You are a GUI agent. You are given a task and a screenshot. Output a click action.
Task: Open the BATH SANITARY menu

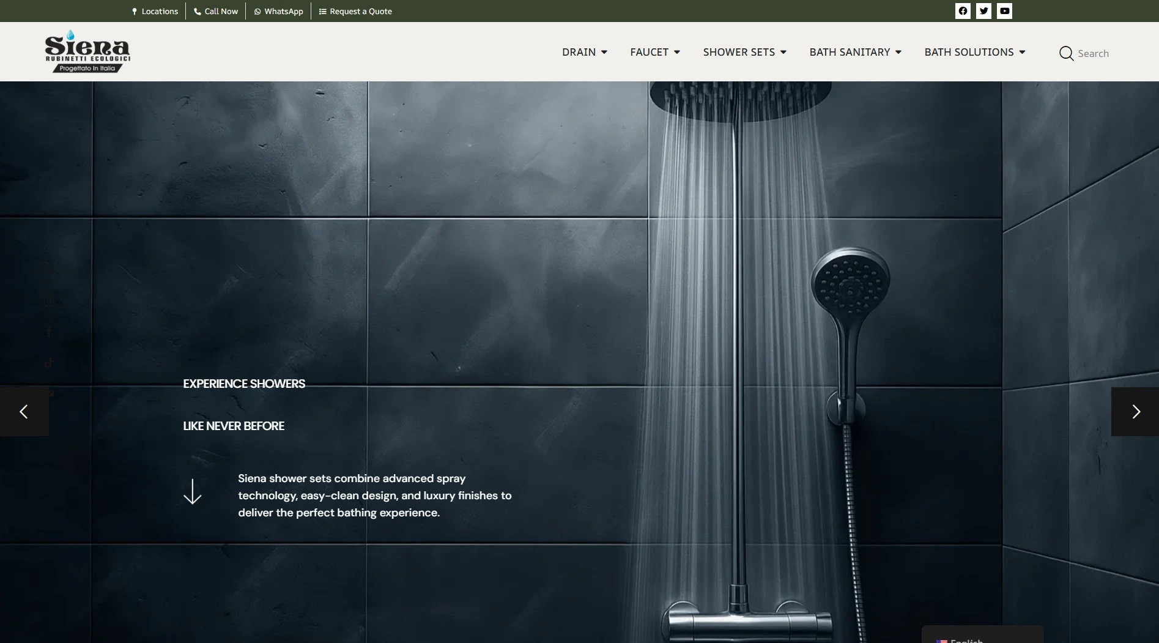[x=855, y=52]
